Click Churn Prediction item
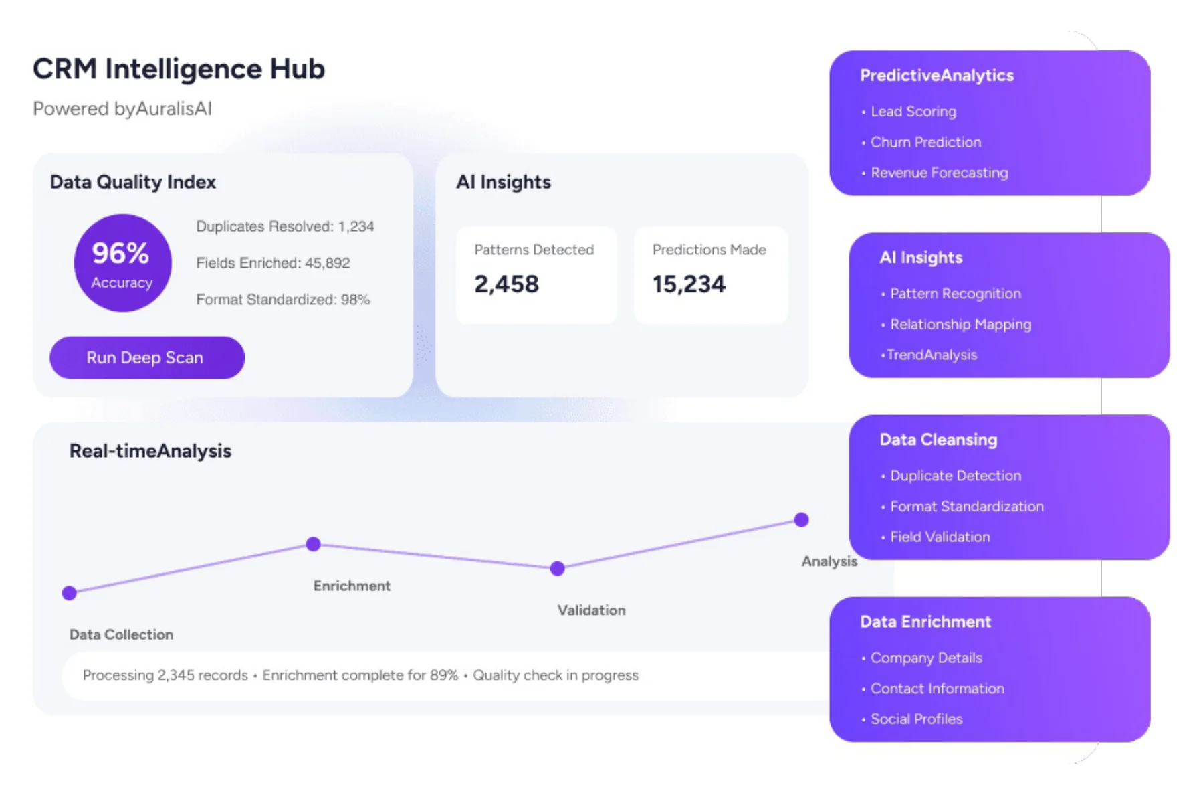The height and width of the screenshot is (795, 1203). 926,142
